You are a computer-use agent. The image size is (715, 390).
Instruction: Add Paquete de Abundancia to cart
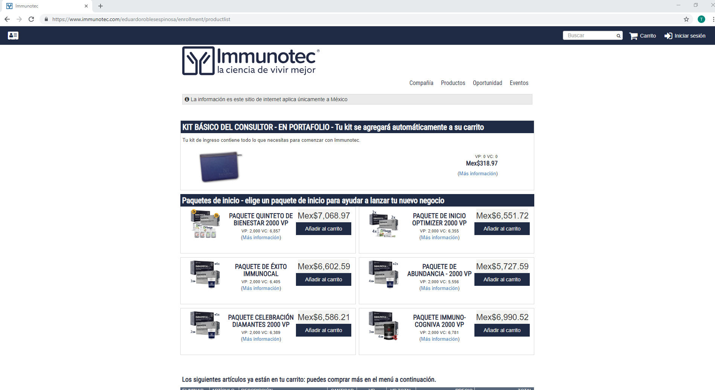tap(502, 279)
